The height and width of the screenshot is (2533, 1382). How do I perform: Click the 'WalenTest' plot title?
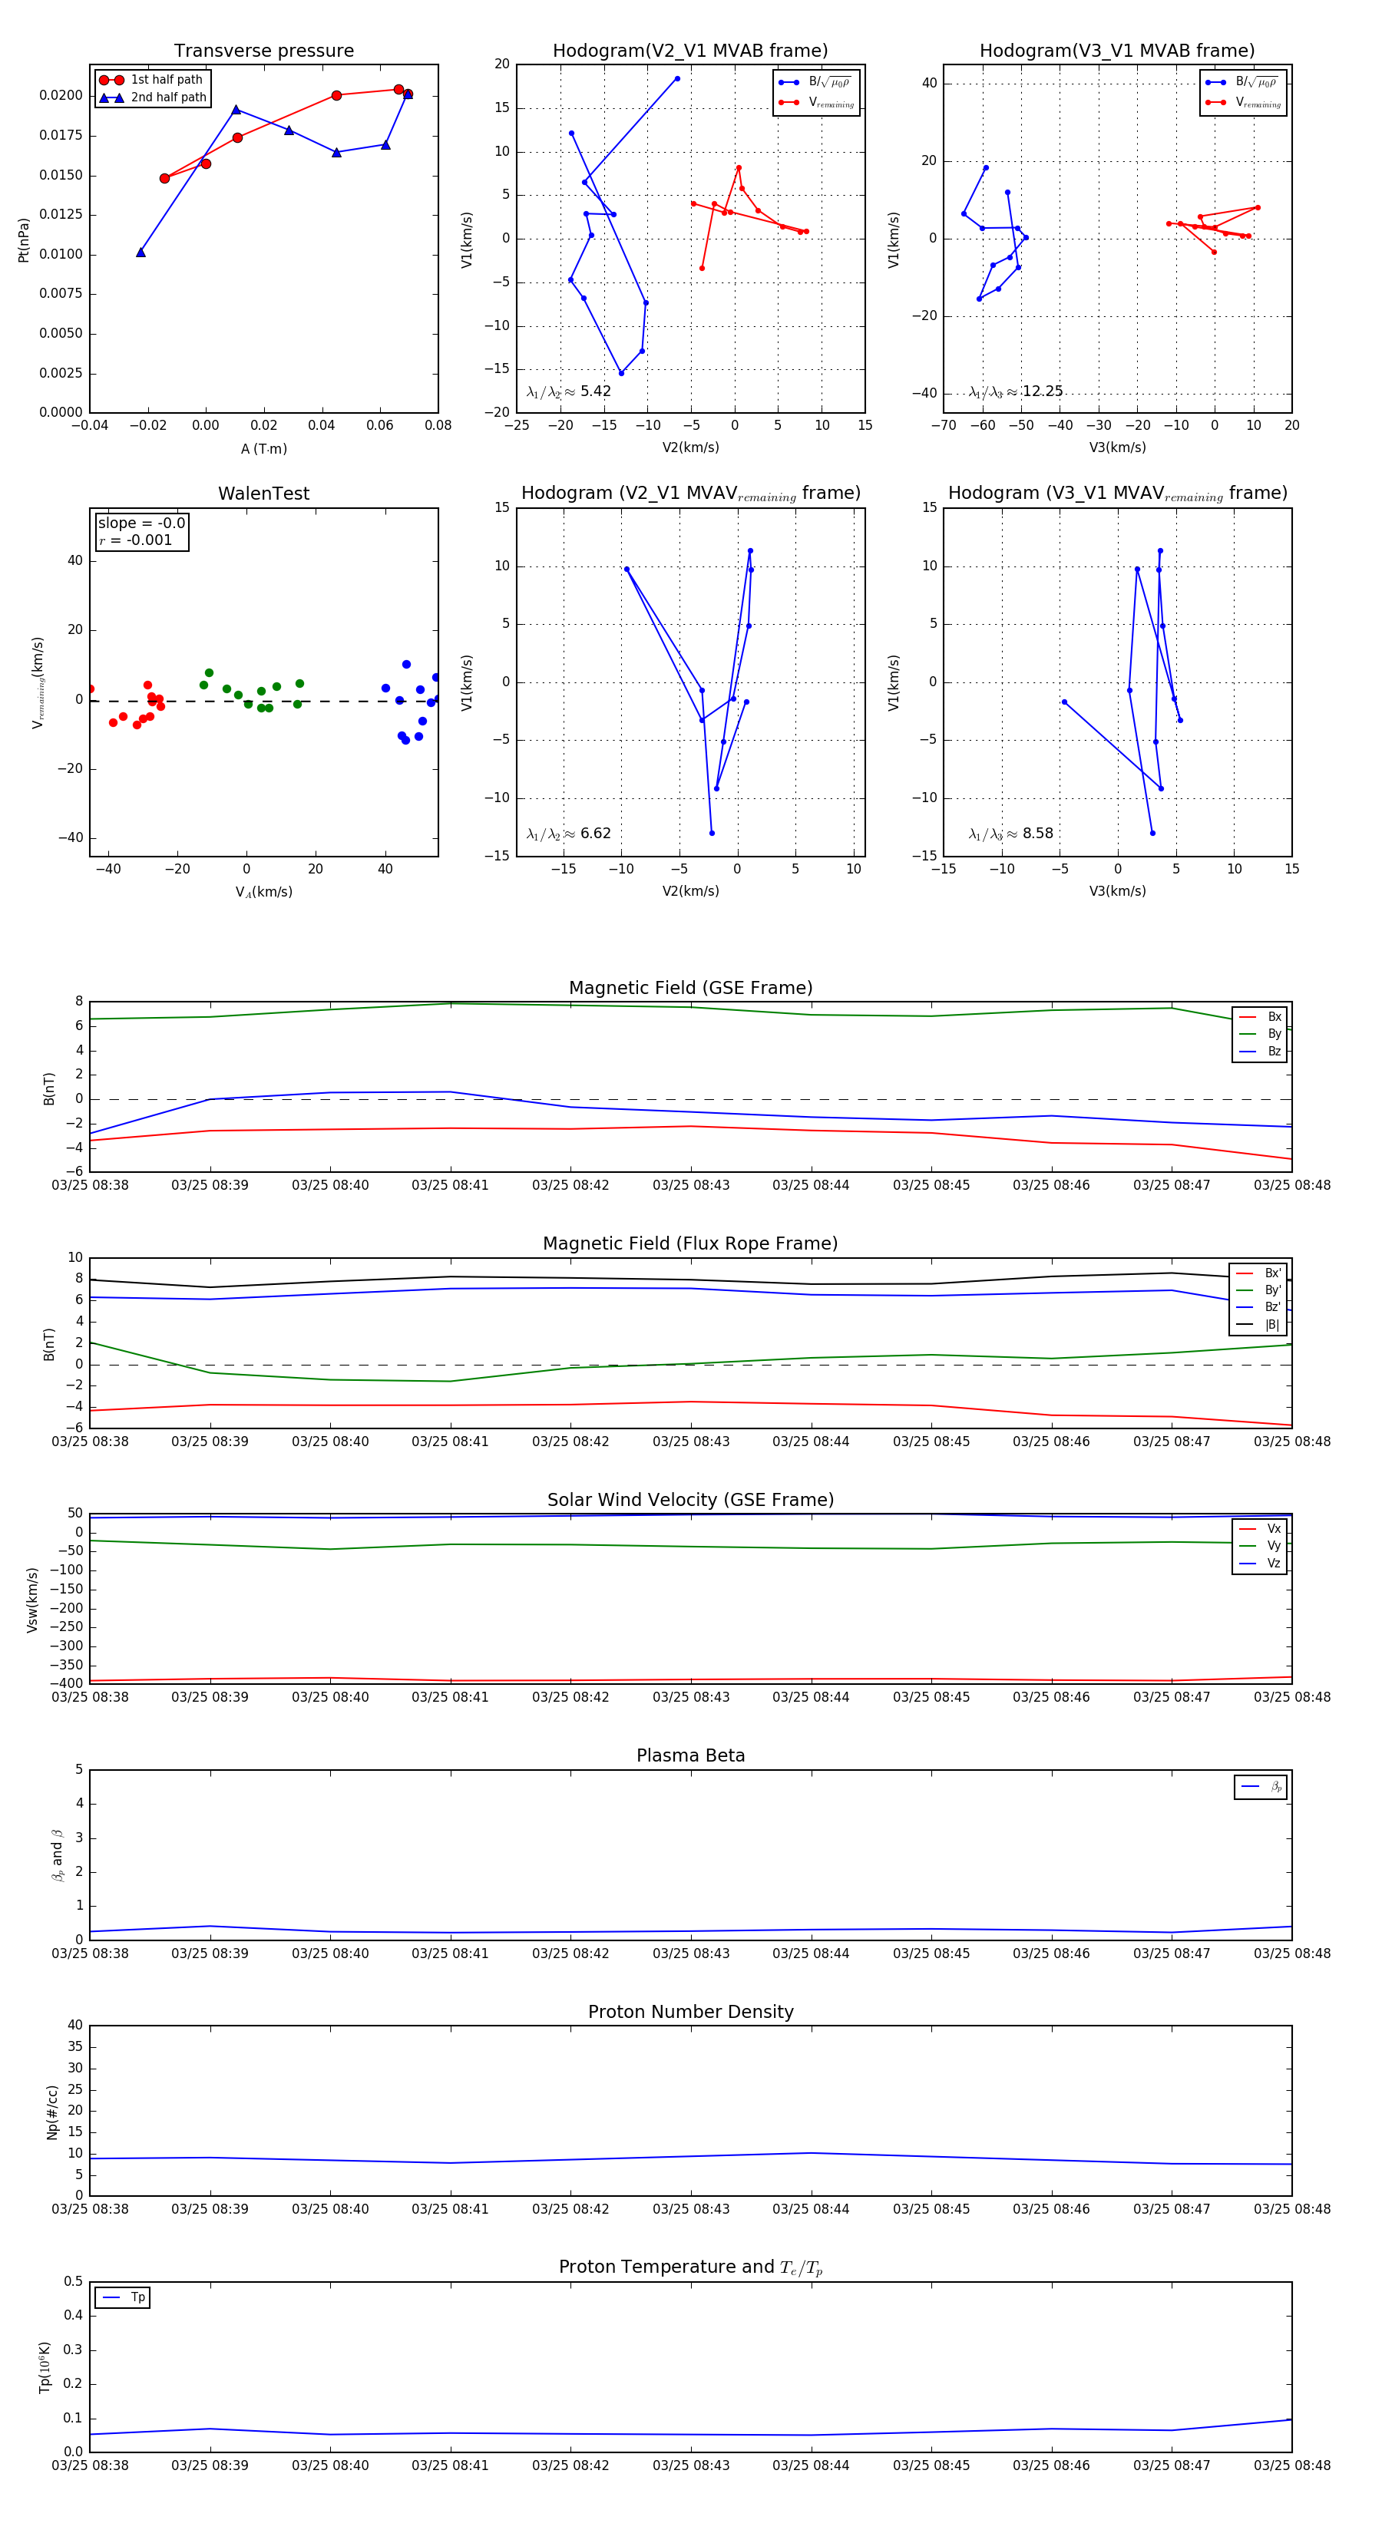click(x=263, y=494)
